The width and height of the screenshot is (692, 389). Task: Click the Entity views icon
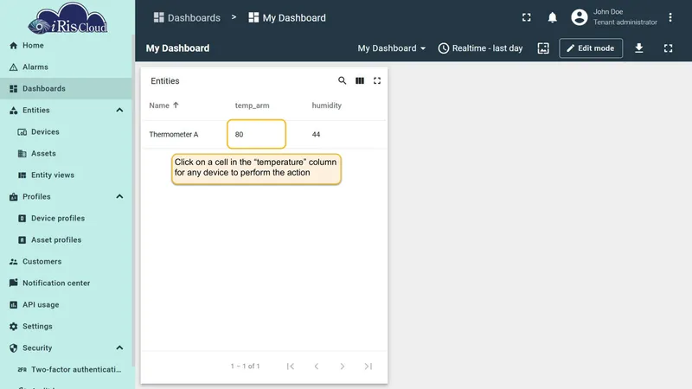click(x=22, y=175)
